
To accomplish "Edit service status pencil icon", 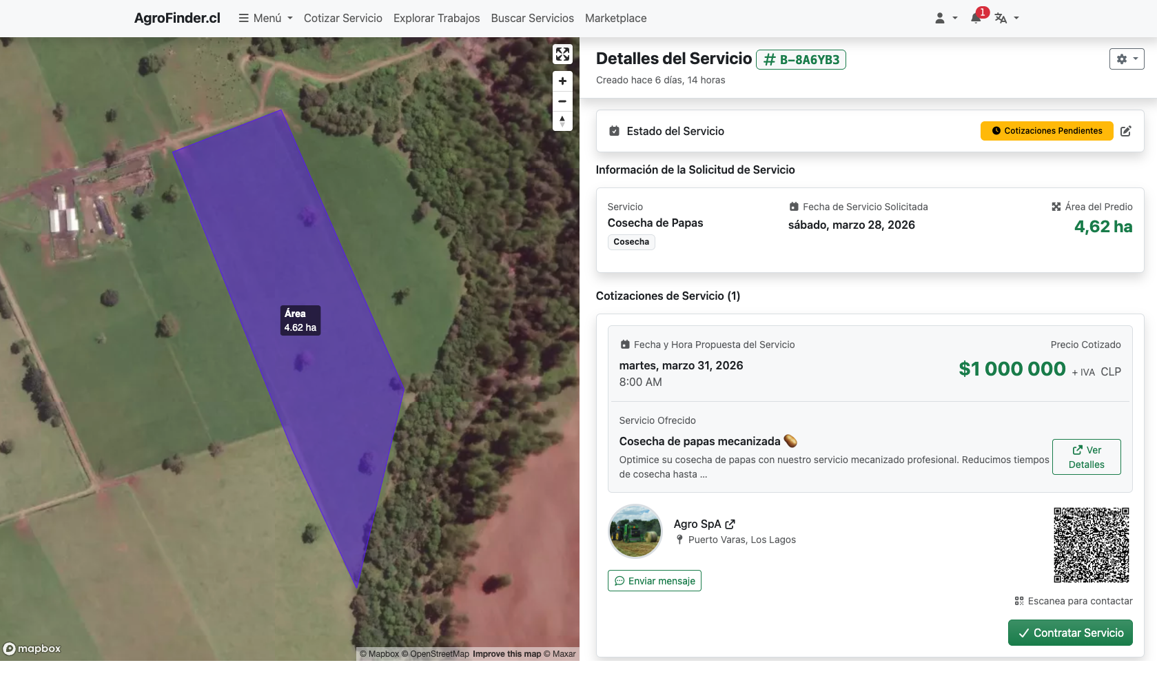I will pos(1125,131).
